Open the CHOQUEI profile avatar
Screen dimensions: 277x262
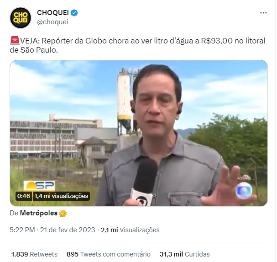(x=21, y=18)
